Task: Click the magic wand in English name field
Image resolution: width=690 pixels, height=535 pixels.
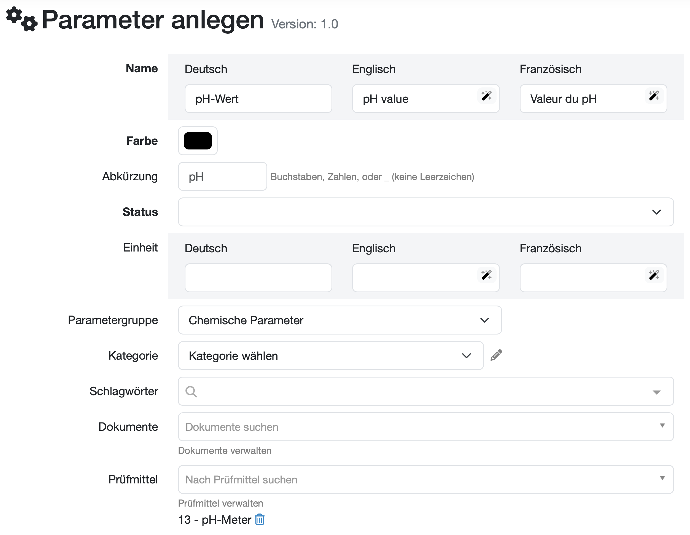Action: (x=486, y=96)
